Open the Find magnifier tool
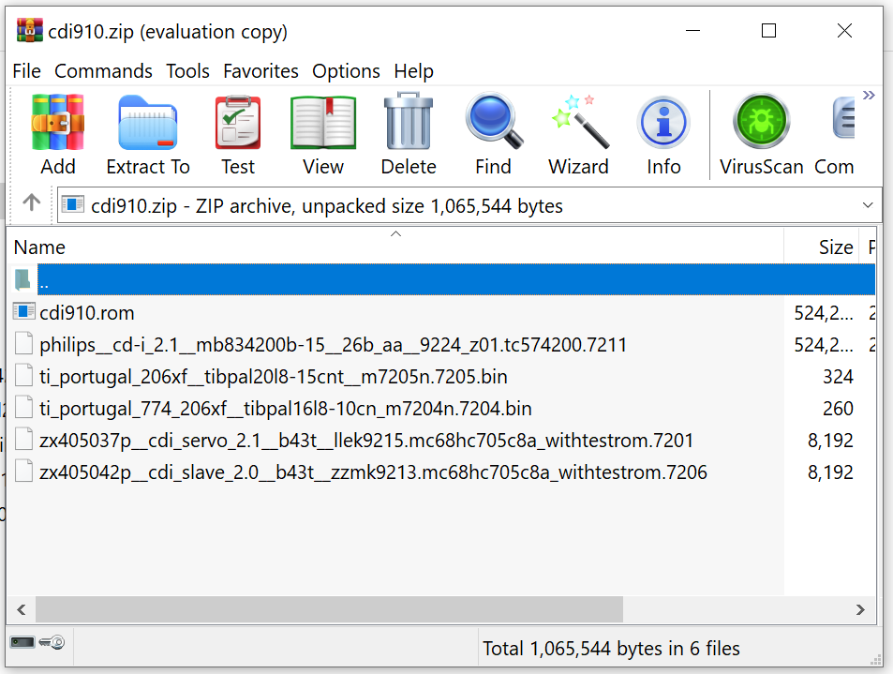This screenshot has width=893, height=674. pyautogui.click(x=493, y=121)
